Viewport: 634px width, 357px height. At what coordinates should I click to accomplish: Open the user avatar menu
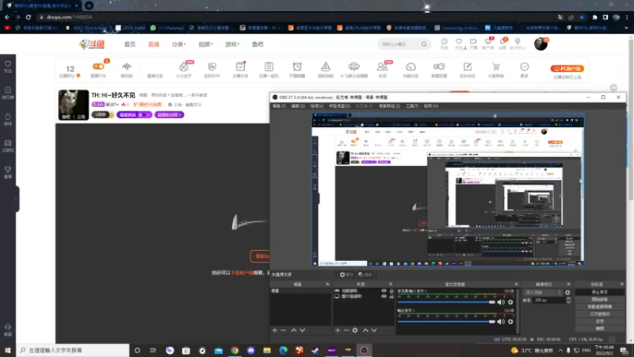click(x=540, y=44)
